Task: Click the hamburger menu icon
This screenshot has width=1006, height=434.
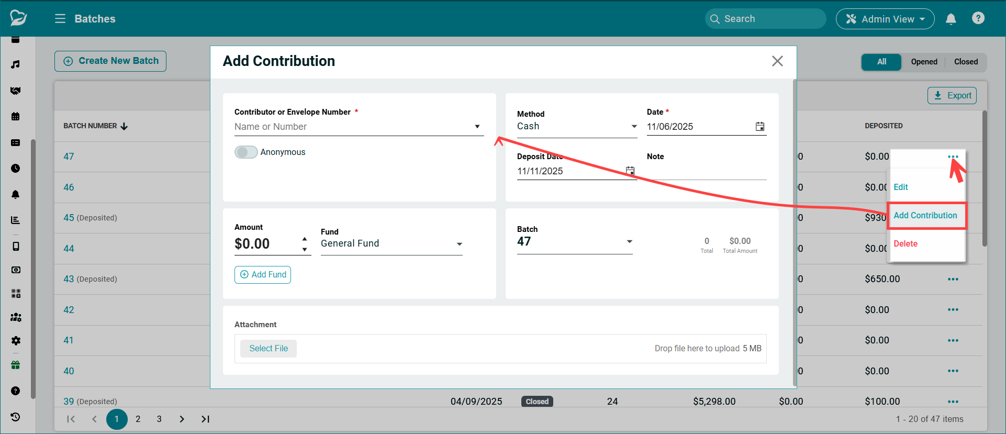Action: point(60,19)
